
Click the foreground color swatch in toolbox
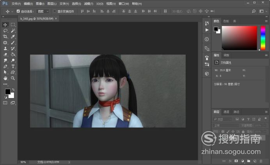coord(7,91)
